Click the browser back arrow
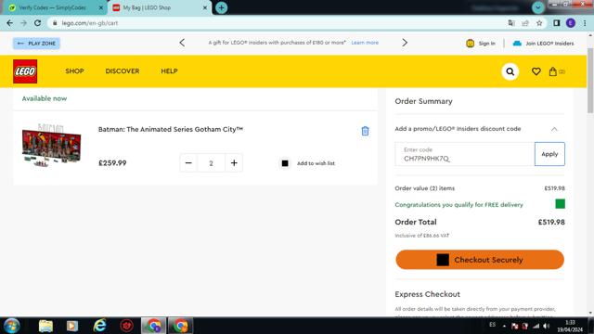This screenshot has width=594, height=334. (10, 23)
